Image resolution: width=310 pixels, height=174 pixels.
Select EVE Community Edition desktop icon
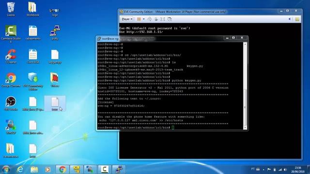click(x=33, y=81)
